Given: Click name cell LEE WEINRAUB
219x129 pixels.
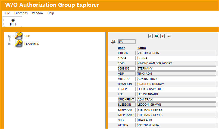Looking at the screenshot, I should [177, 95].
